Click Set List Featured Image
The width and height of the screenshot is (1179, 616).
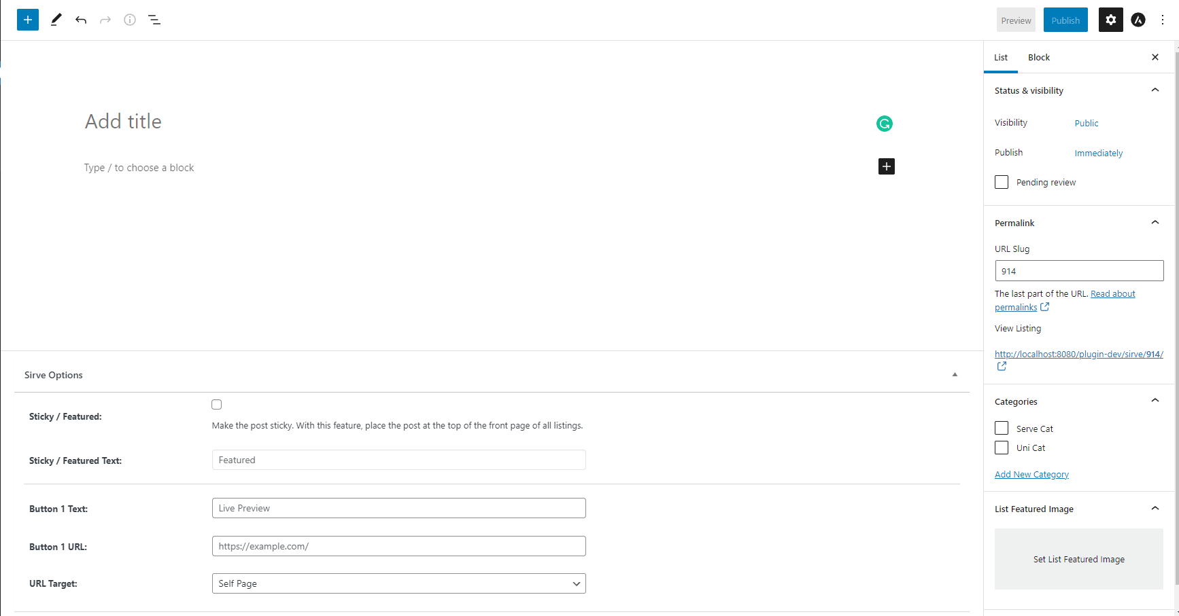pyautogui.click(x=1079, y=559)
